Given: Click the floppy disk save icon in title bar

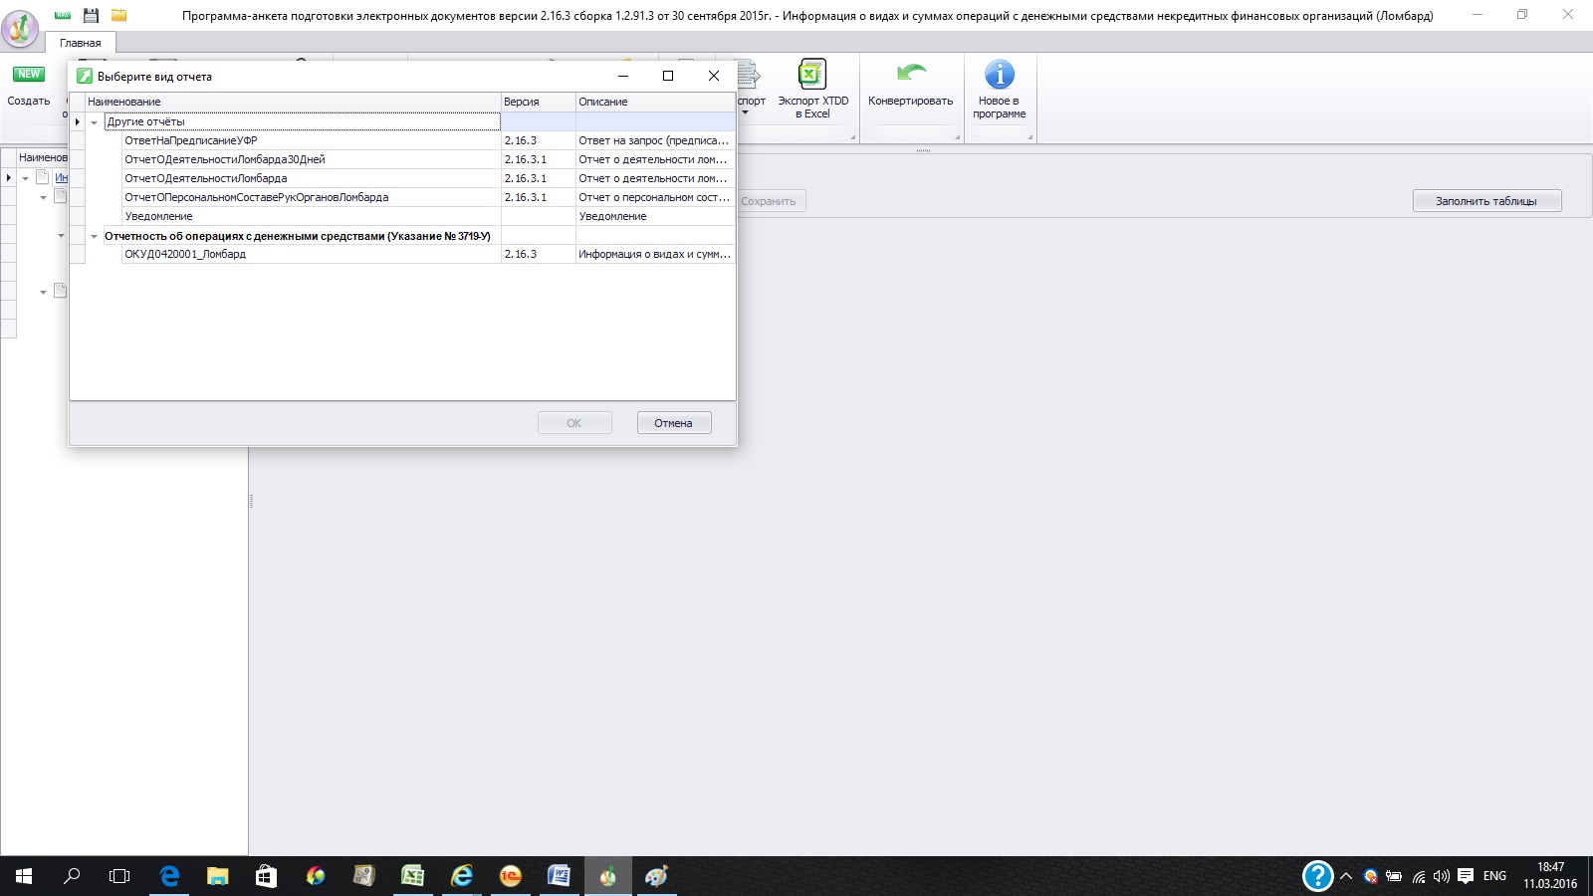Looking at the screenshot, I should pos(91,15).
